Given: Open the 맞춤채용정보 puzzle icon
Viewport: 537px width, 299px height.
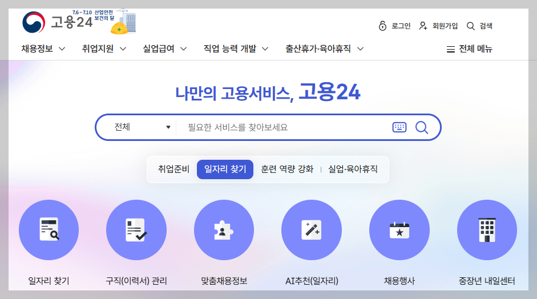Looking at the screenshot, I should [224, 230].
